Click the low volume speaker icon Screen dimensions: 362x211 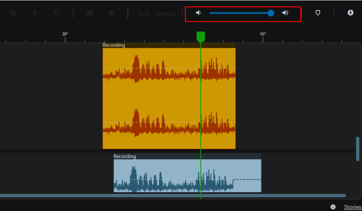tap(199, 13)
